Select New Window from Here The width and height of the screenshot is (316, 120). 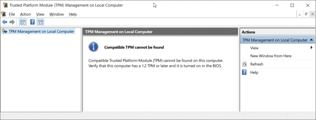[x=271, y=56]
